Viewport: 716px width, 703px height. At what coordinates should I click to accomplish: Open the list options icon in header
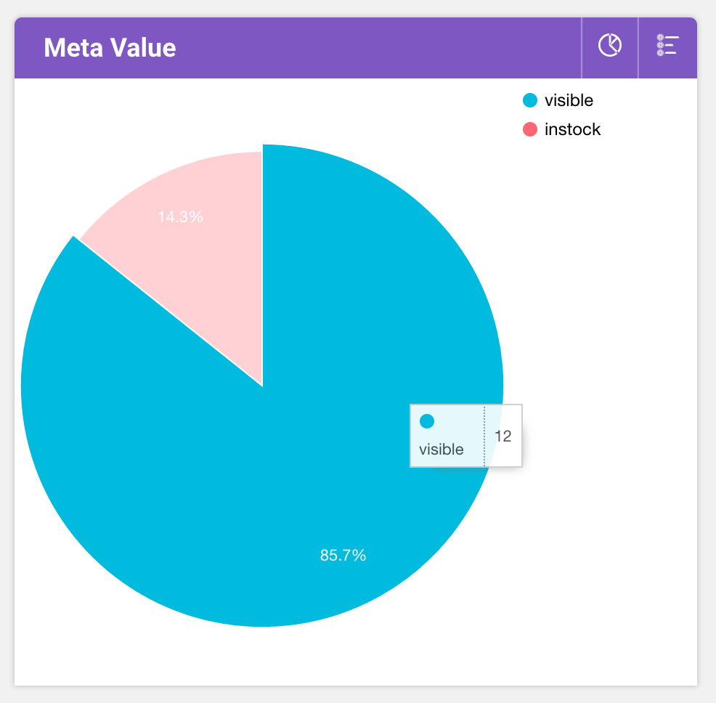667,46
